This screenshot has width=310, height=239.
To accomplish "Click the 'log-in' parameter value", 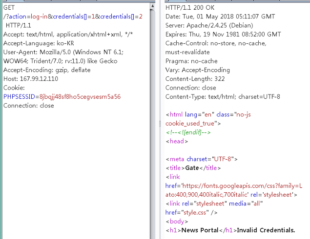I will click(39, 17).
